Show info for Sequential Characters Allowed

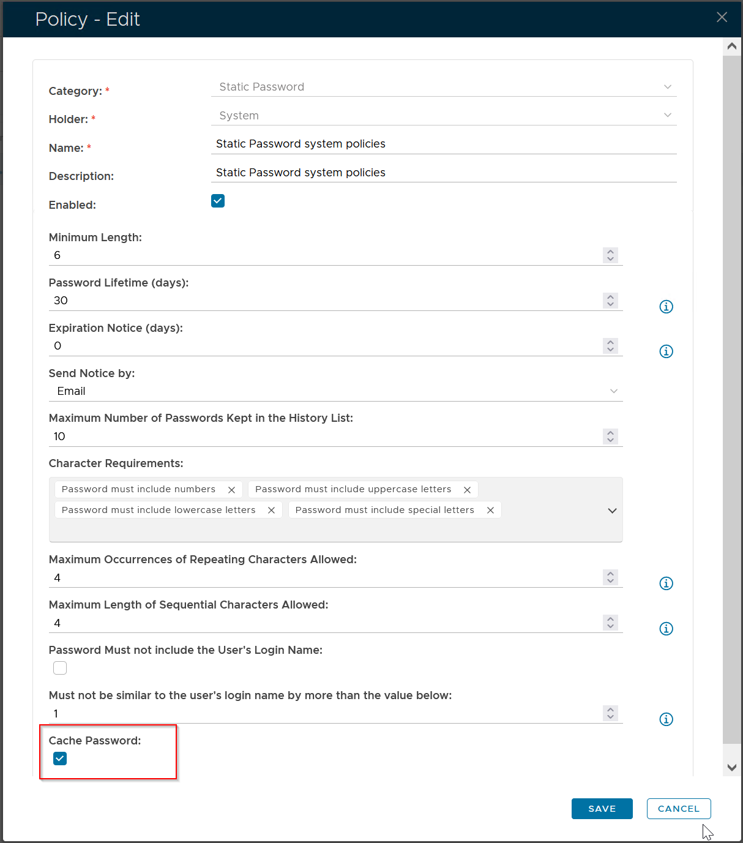[666, 629]
